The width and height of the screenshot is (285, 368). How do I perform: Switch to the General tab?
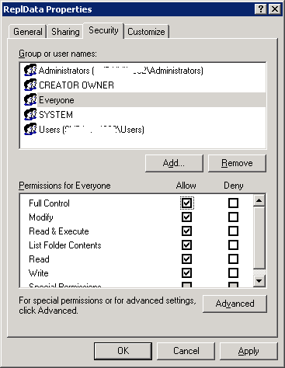pyautogui.click(x=28, y=32)
